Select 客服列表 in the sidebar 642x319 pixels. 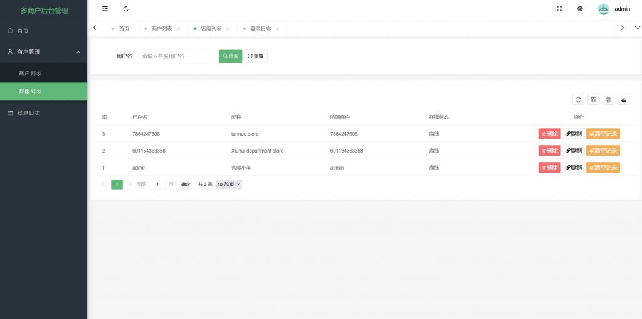pyautogui.click(x=43, y=91)
